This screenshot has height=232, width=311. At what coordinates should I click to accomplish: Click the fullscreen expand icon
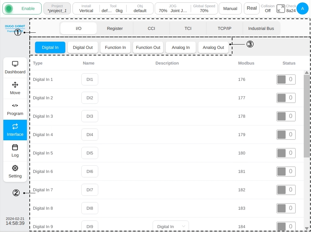(x=281, y=8)
